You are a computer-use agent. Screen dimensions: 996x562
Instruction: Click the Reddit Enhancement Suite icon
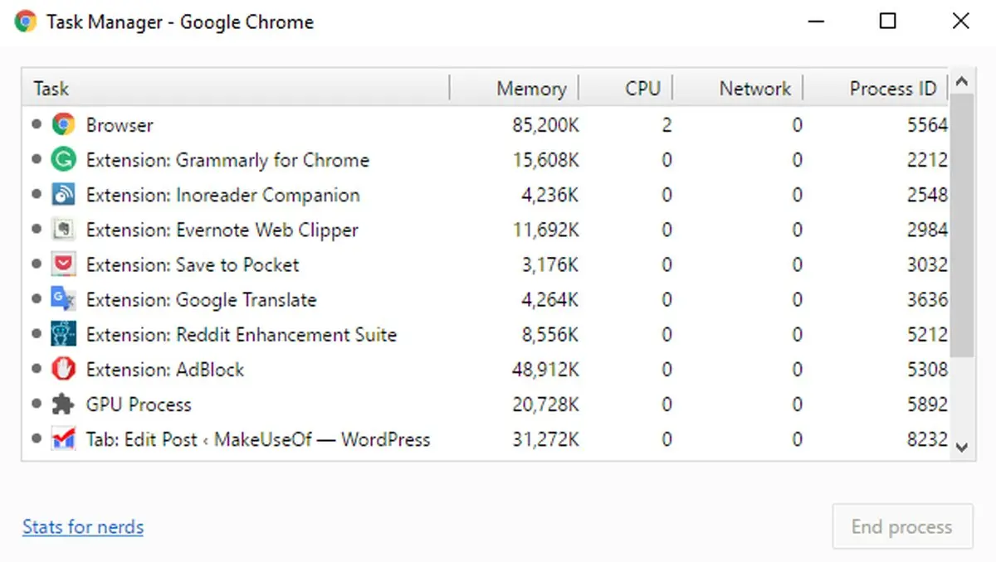[63, 334]
